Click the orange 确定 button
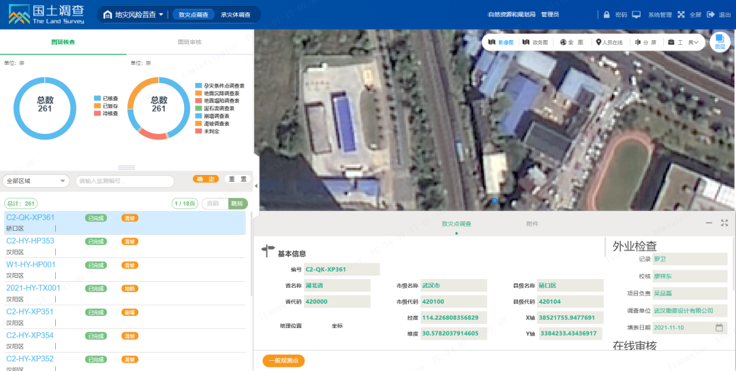 [x=206, y=179]
